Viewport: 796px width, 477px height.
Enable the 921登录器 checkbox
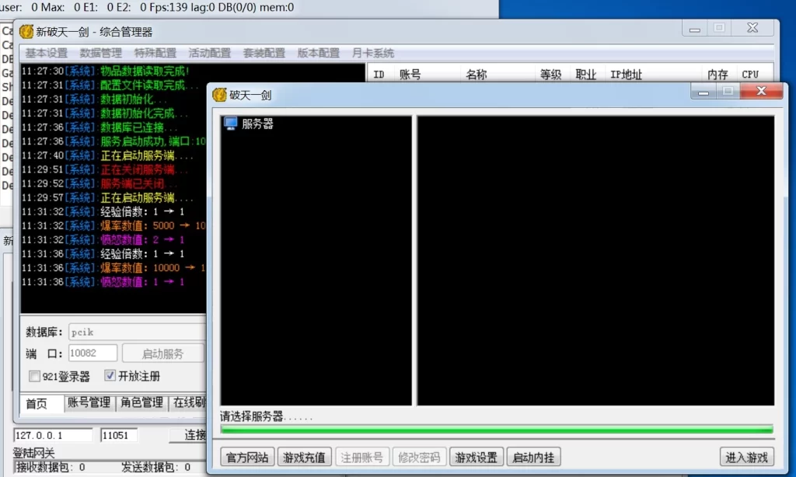coord(34,376)
